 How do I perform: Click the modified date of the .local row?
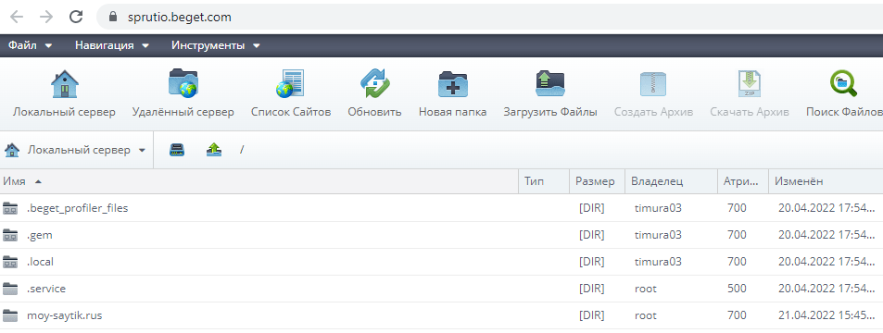[826, 262]
